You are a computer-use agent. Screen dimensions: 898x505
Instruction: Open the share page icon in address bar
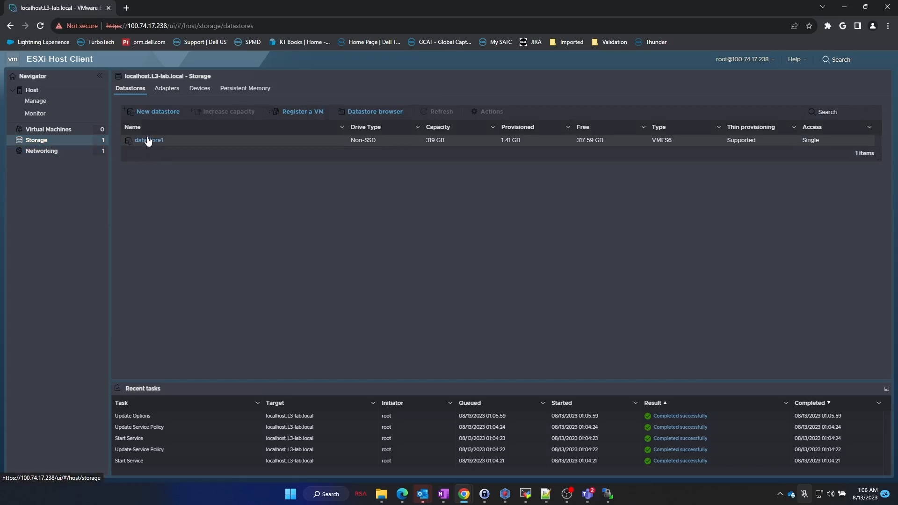tap(794, 26)
